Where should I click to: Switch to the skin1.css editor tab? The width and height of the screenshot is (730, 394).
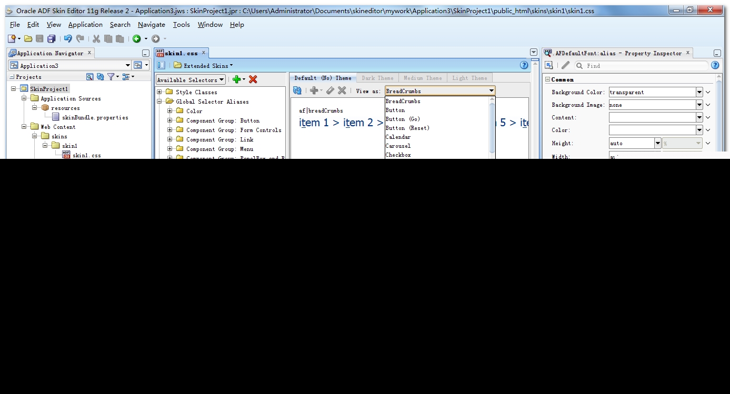click(181, 53)
